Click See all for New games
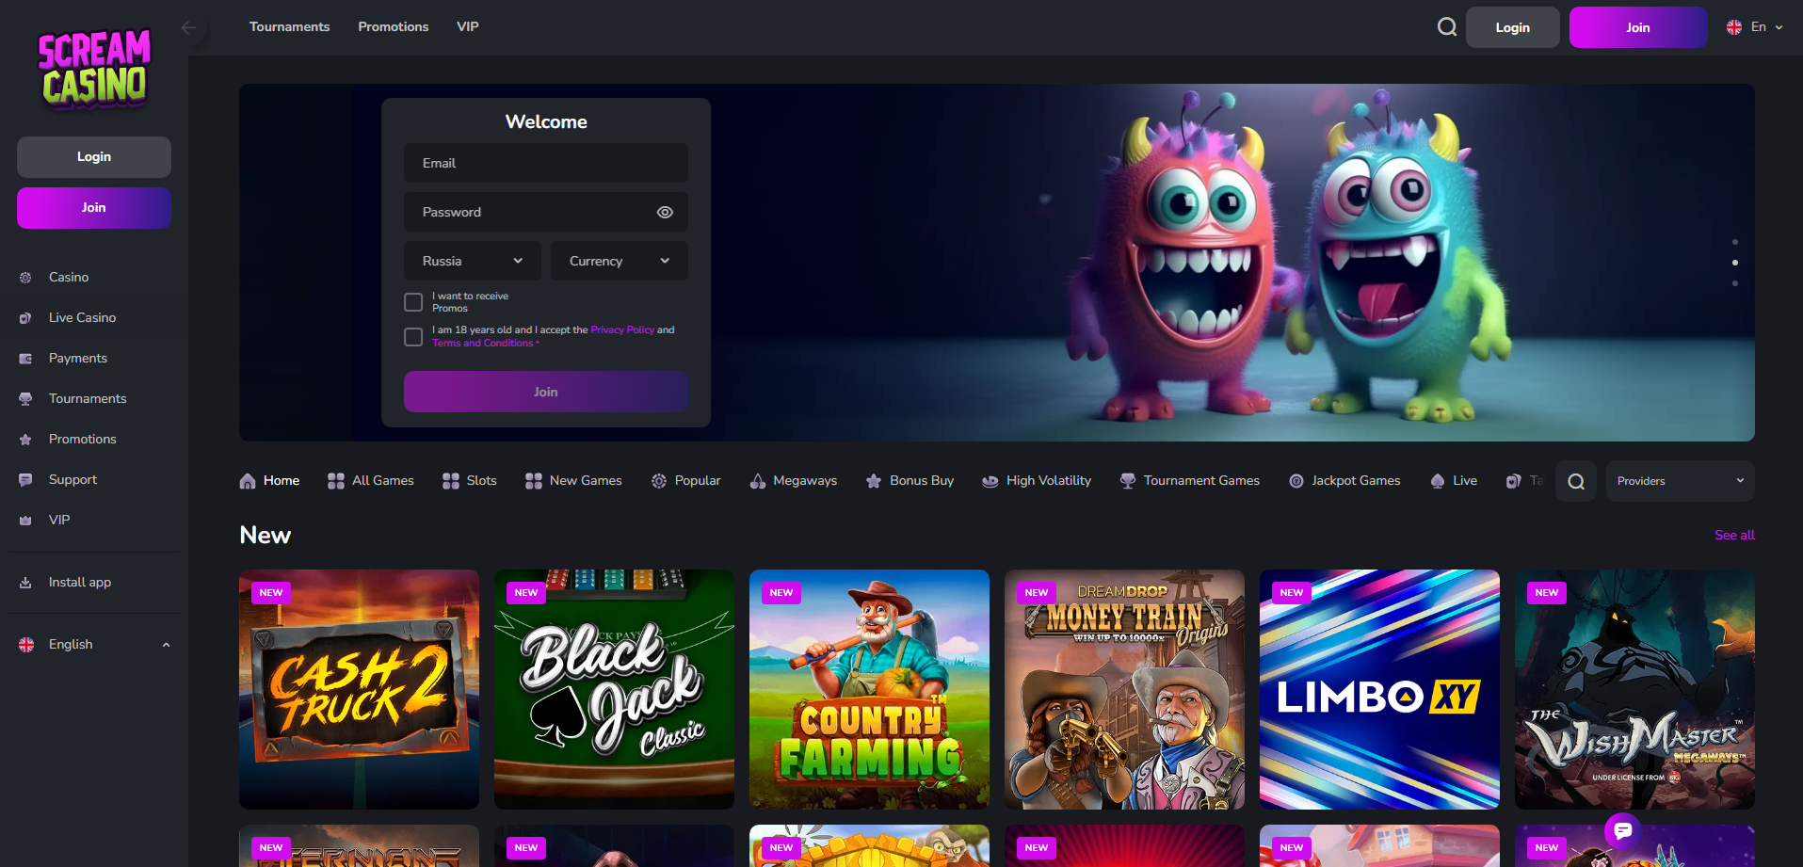This screenshot has height=867, width=1803. (x=1734, y=536)
